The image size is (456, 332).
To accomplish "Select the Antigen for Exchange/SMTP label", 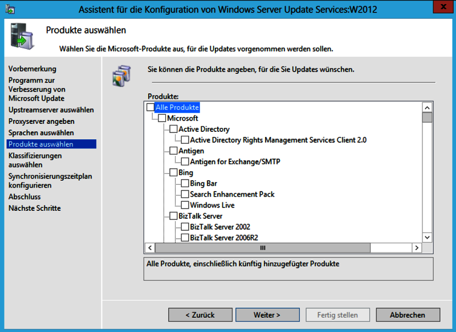I will [235, 161].
